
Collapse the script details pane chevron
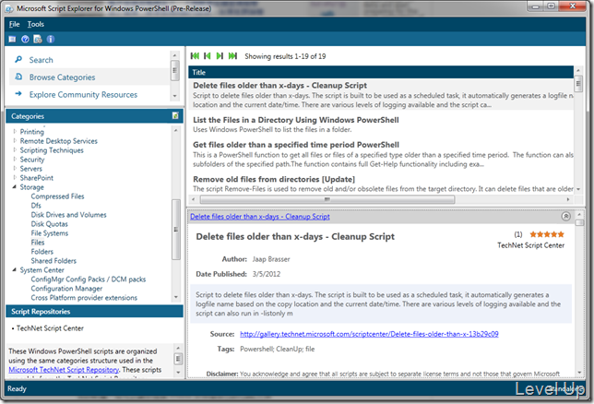pos(565,216)
